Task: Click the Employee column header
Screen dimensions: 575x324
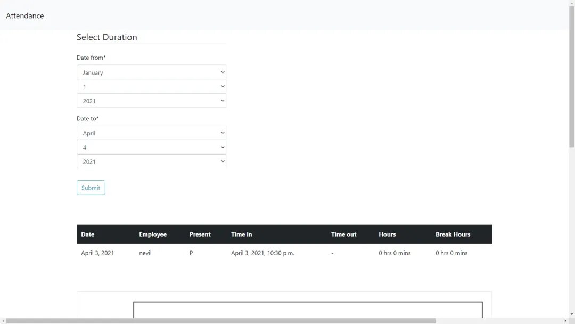Action: pos(153,234)
